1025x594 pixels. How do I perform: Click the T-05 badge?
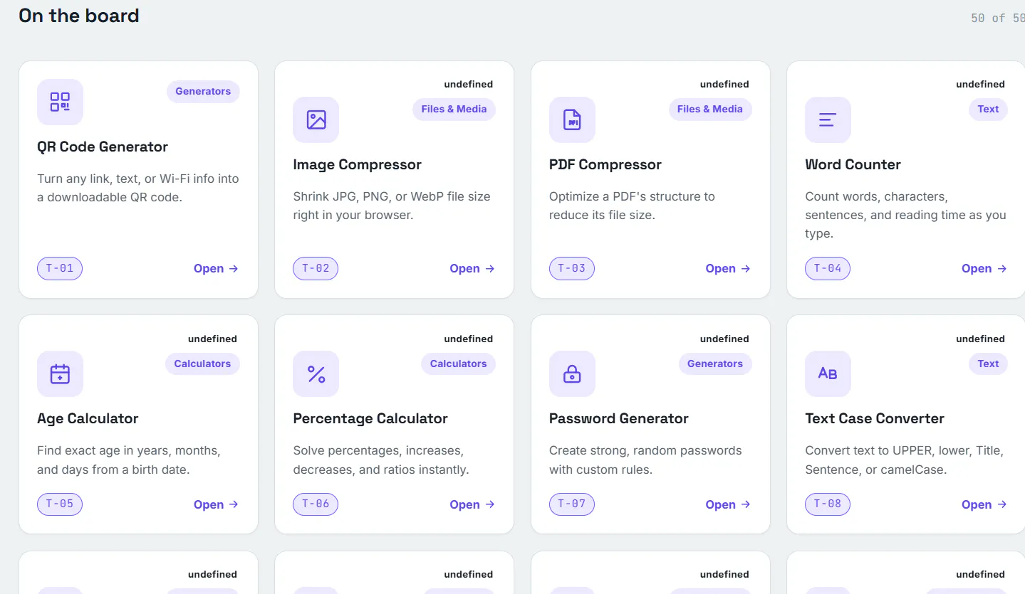[x=60, y=504]
